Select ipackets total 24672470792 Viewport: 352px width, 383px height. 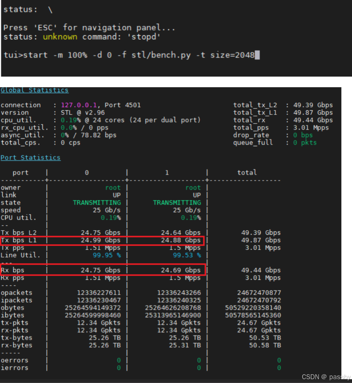point(259,300)
